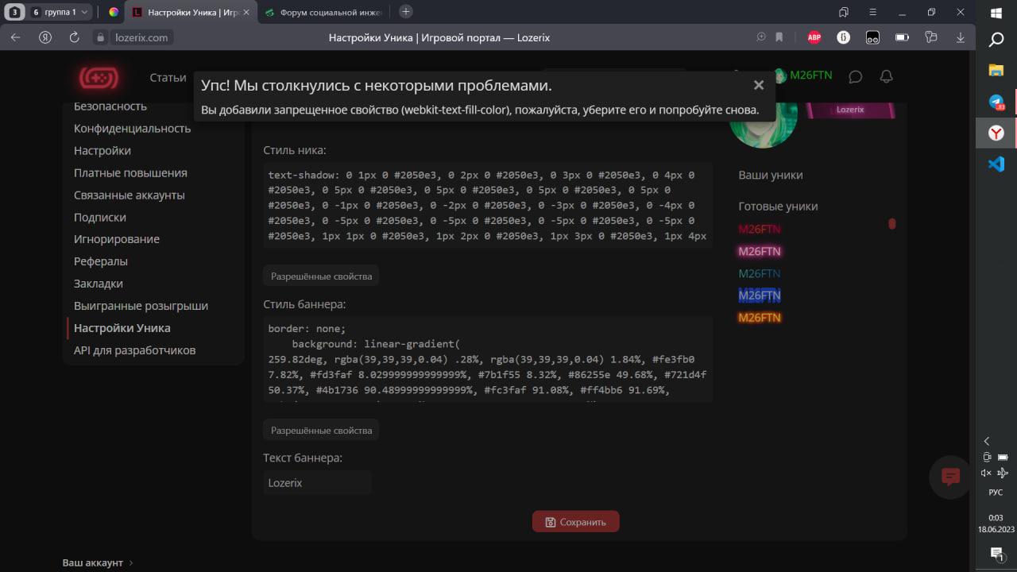Open Visual Studio Code on the taskbar
The width and height of the screenshot is (1017, 572).
[x=996, y=164]
